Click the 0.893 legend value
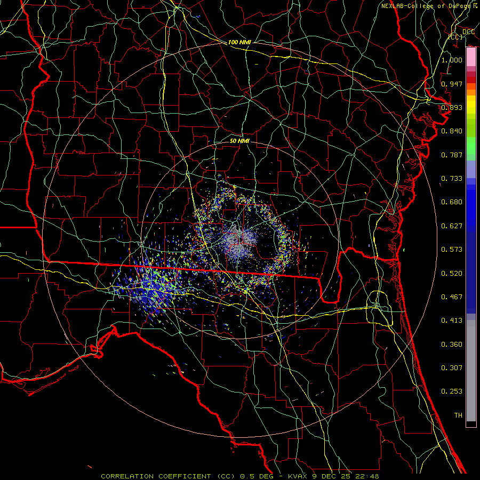The image size is (480, 480). [x=452, y=107]
